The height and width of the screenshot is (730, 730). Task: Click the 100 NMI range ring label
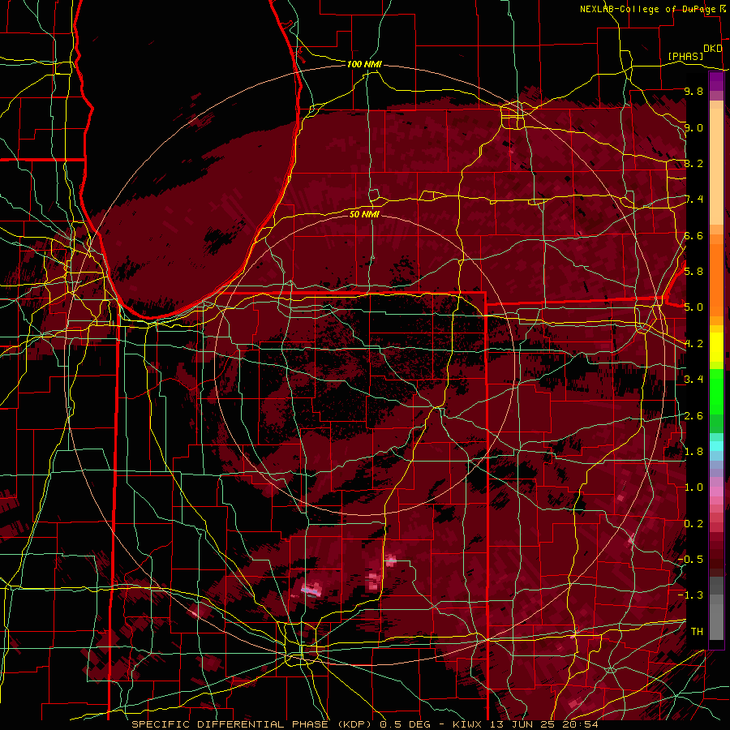364,64
